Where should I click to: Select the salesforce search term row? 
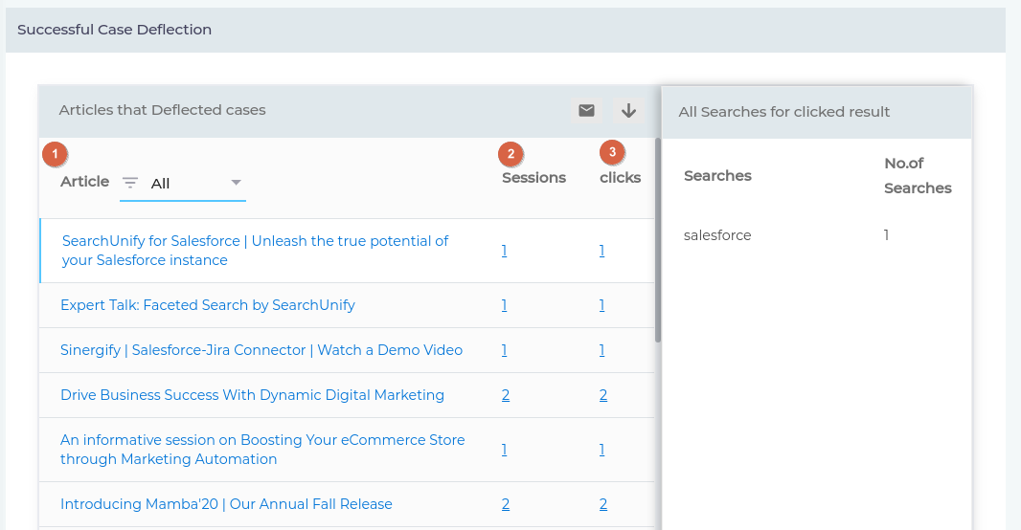click(717, 235)
